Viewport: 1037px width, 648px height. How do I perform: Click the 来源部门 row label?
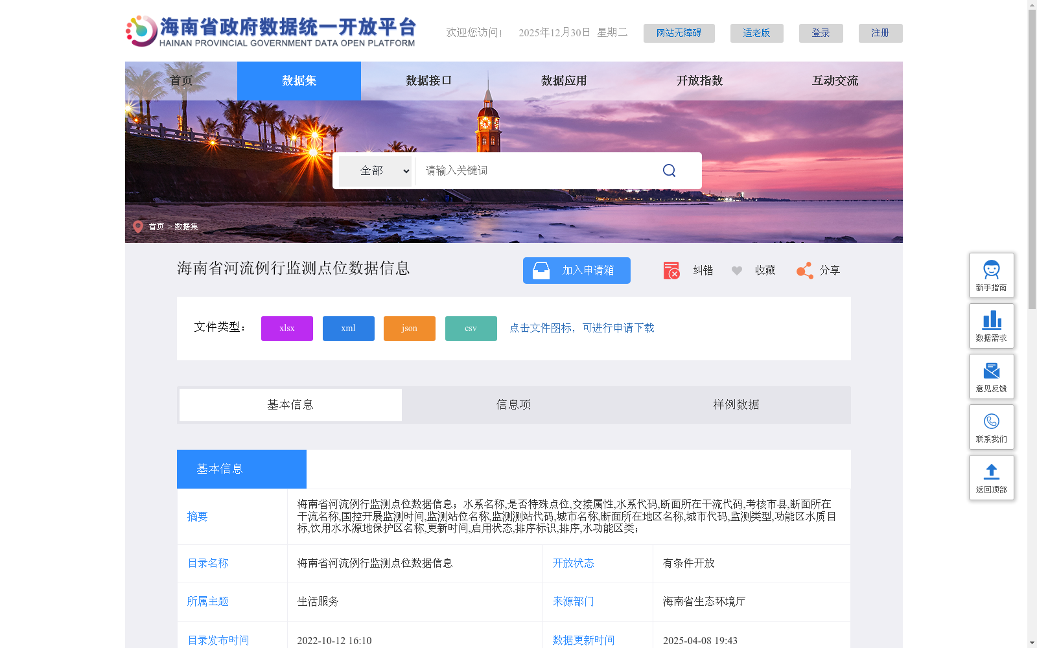573,601
